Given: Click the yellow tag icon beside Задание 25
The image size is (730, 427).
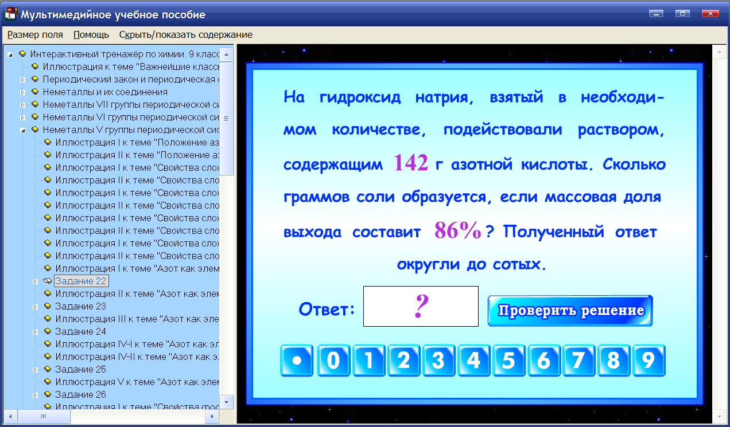Looking at the screenshot, I should coord(48,369).
